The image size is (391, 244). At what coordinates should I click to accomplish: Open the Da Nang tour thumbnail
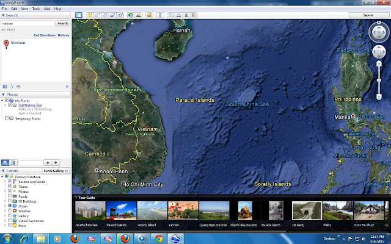tap(307, 211)
